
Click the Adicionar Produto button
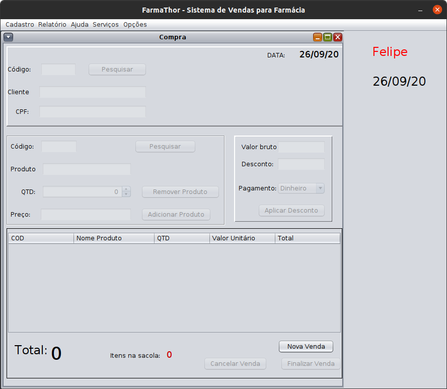click(176, 214)
